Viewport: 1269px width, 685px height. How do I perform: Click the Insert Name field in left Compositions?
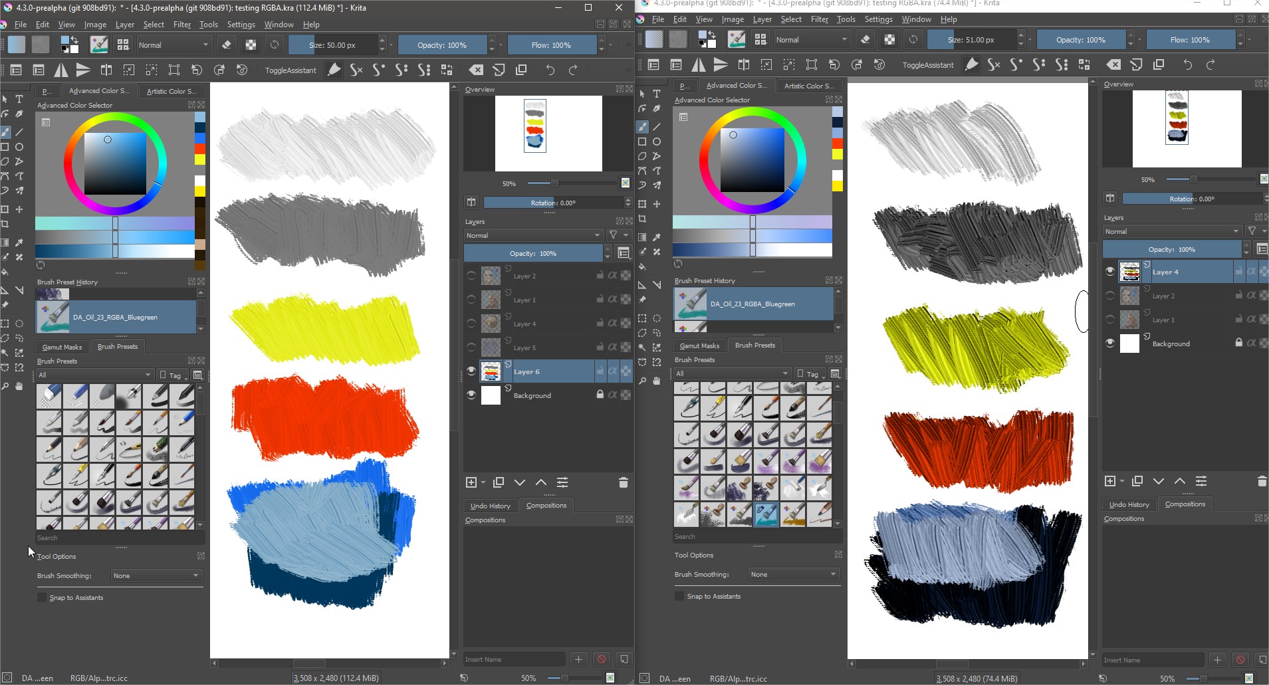(513, 659)
